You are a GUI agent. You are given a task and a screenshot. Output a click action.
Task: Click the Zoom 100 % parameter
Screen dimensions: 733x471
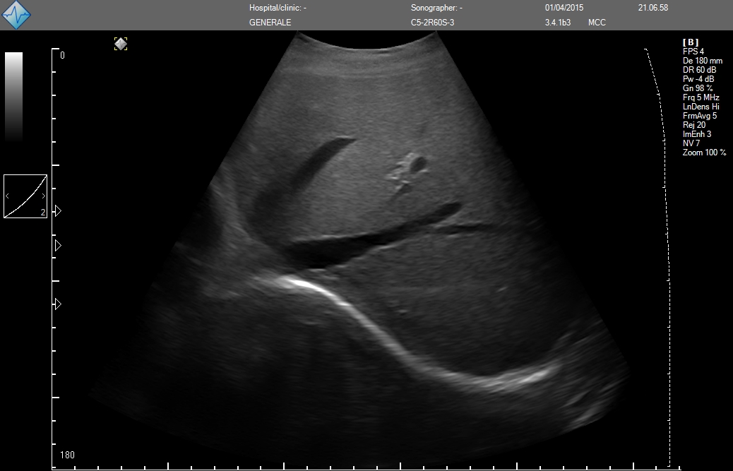click(x=704, y=153)
